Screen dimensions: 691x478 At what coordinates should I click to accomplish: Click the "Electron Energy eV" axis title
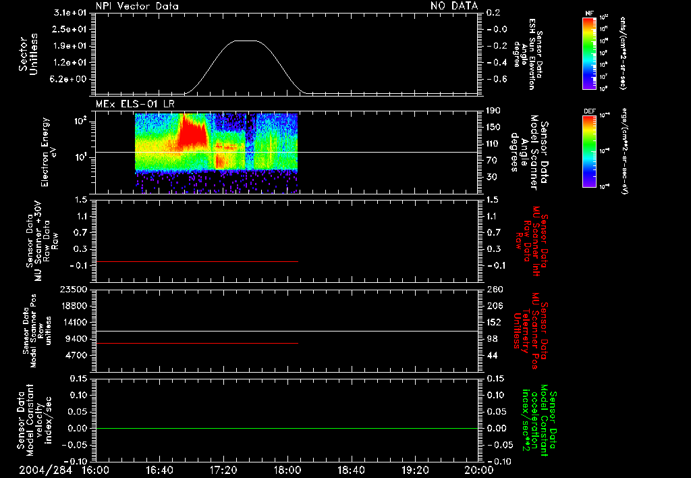[48, 152]
